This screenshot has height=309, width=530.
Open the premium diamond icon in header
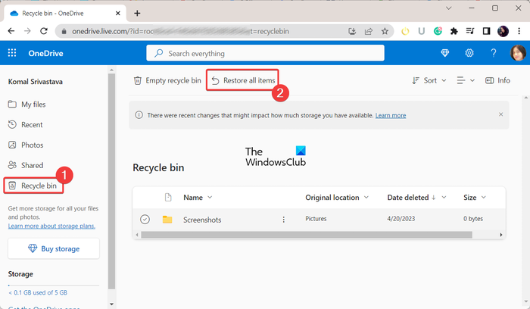coord(445,53)
